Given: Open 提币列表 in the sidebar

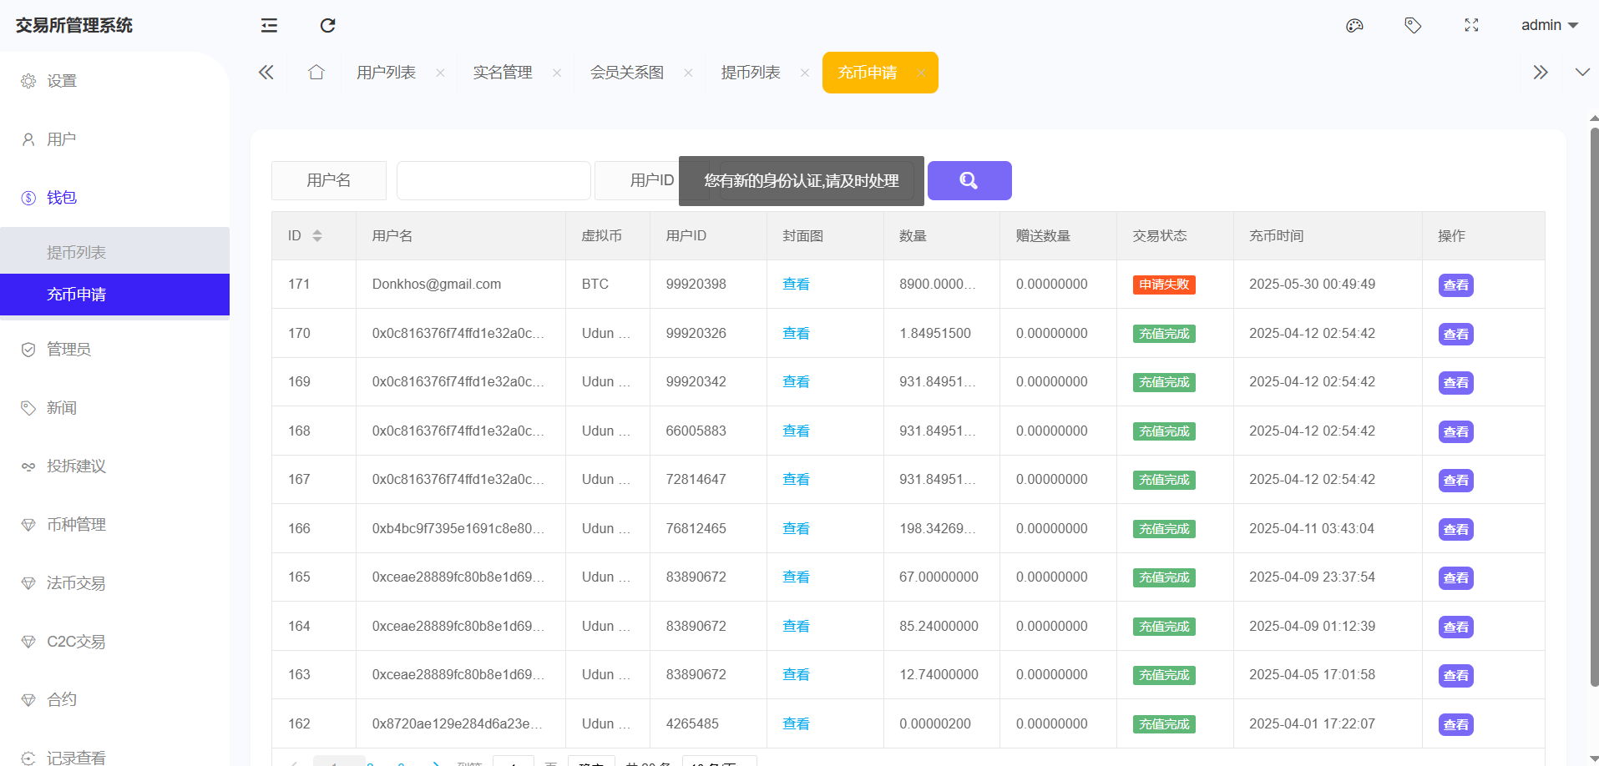Looking at the screenshot, I should pos(76,252).
